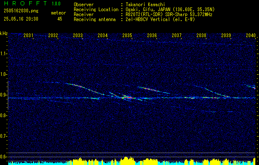
Task: Click the Receiving Location field label
Action: [96, 9]
